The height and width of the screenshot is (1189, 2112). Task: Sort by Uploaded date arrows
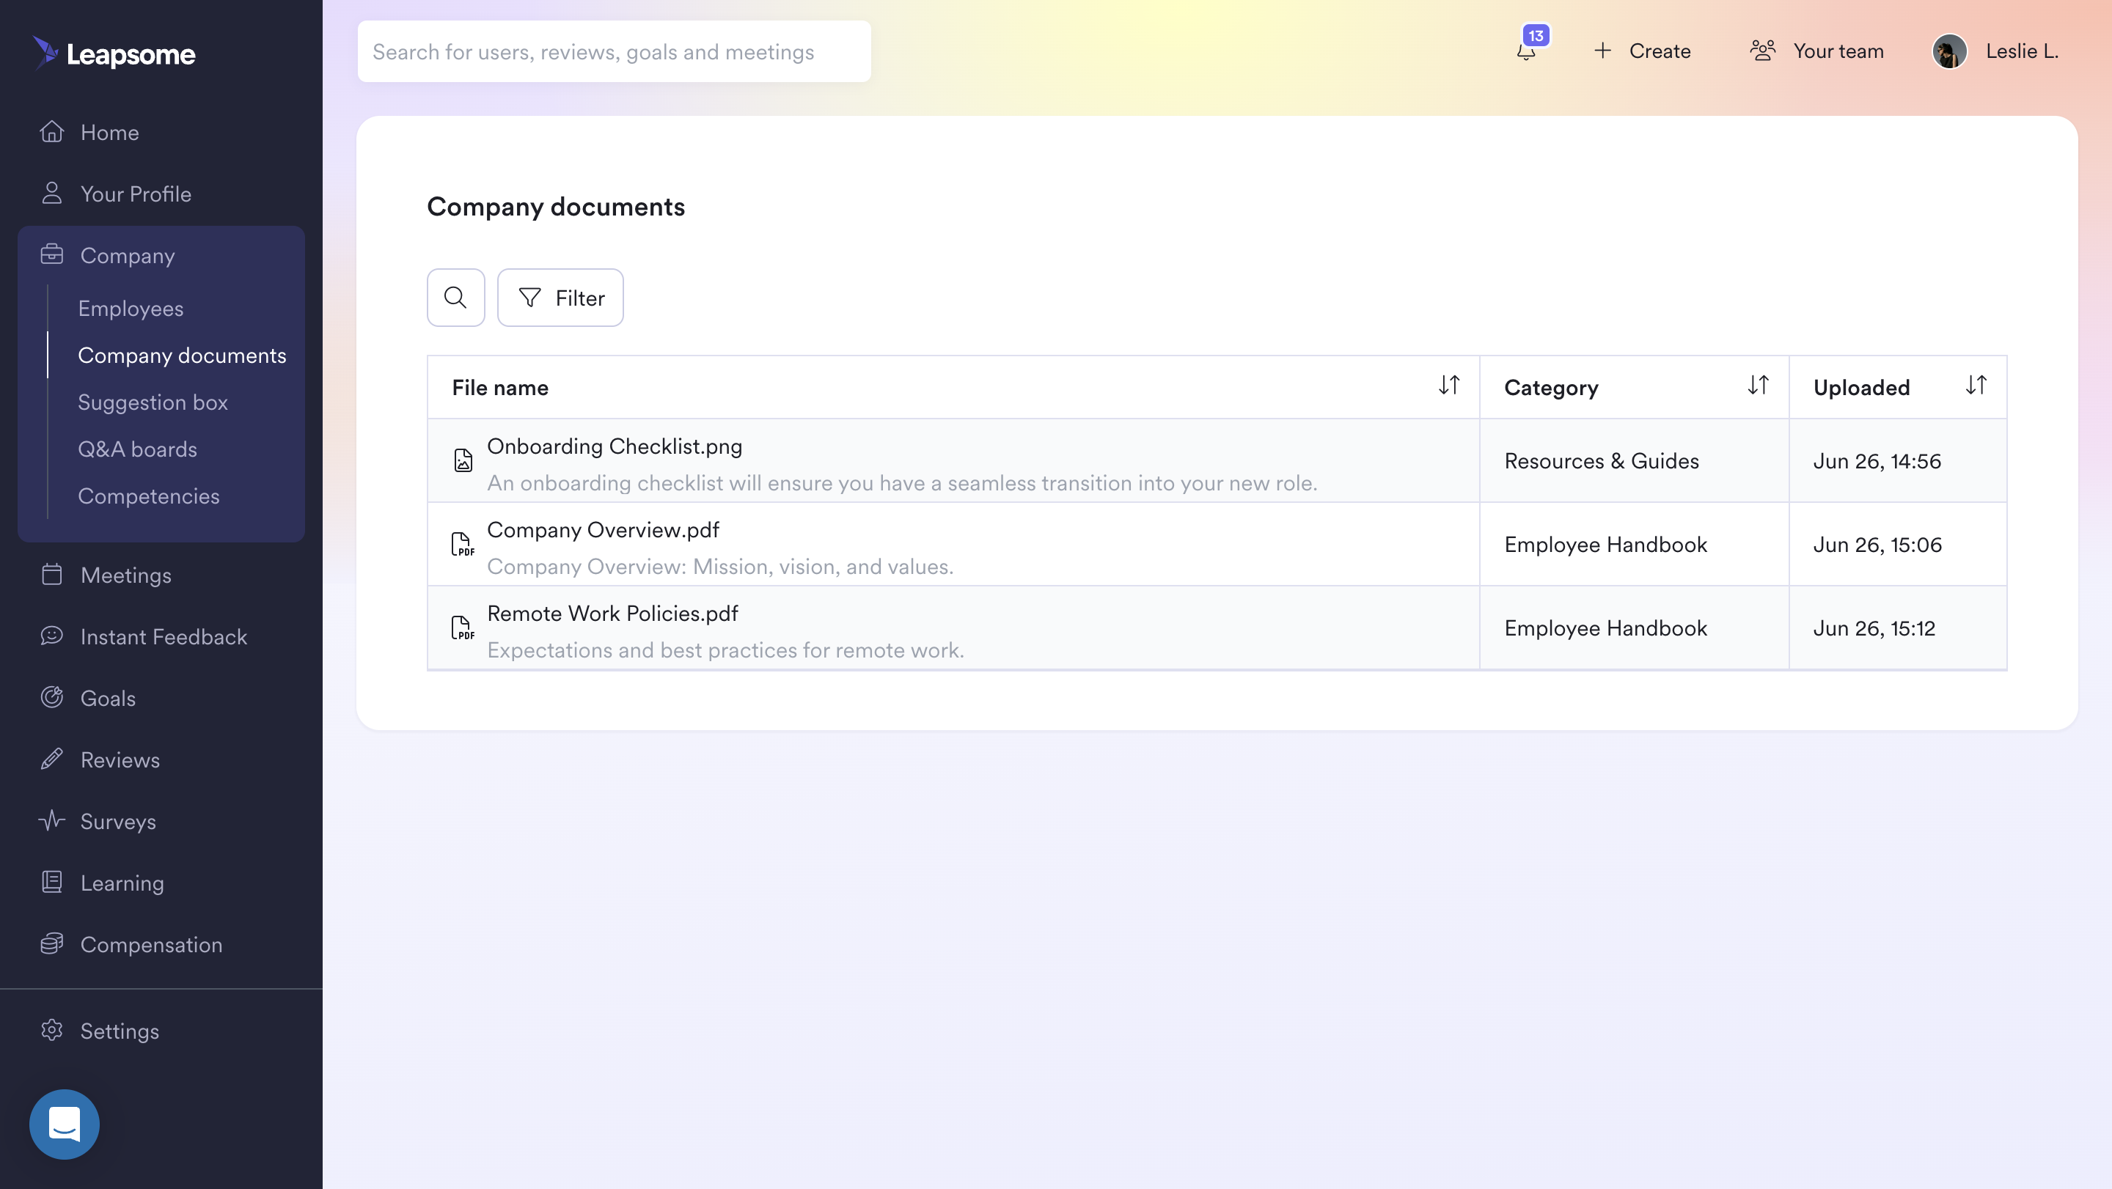click(1976, 386)
